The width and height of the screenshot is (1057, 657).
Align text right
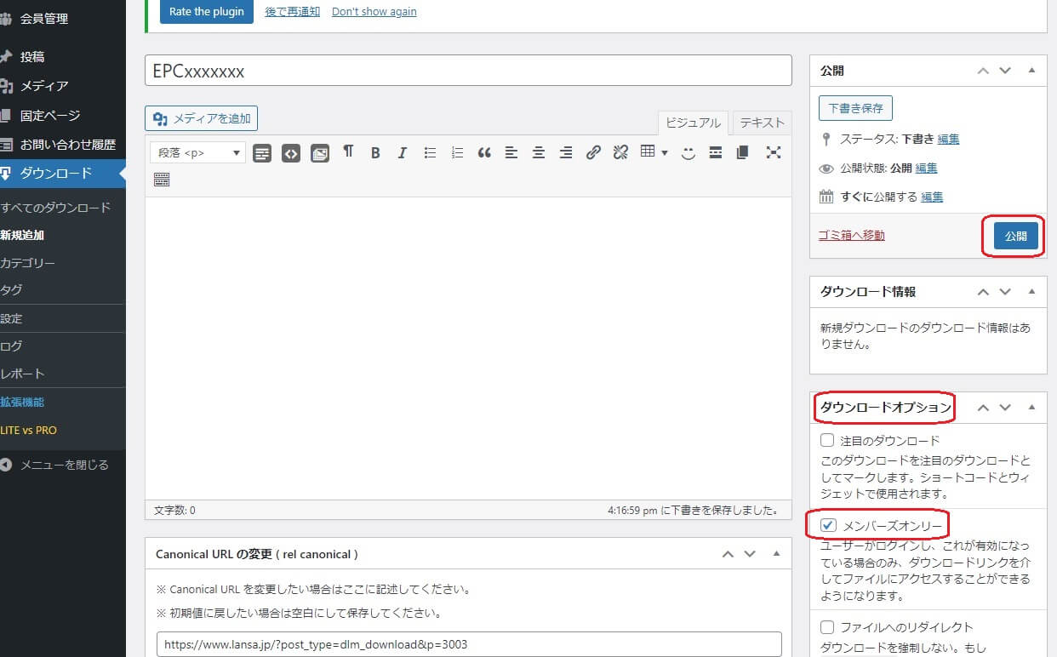(566, 153)
